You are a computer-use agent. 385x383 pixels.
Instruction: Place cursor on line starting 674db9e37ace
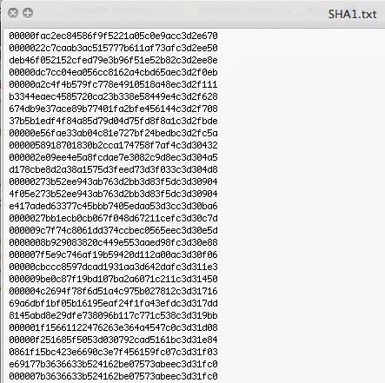[113, 109]
